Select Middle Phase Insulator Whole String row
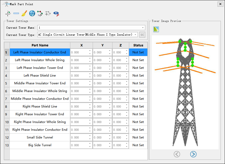 point(40,91)
